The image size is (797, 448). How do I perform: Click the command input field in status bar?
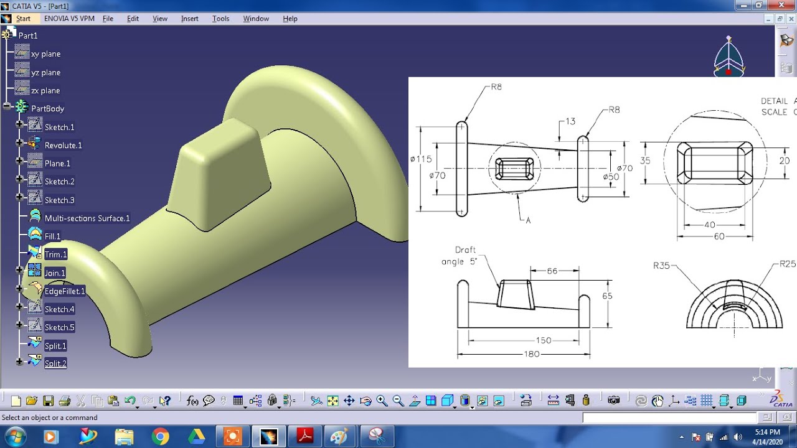point(671,418)
